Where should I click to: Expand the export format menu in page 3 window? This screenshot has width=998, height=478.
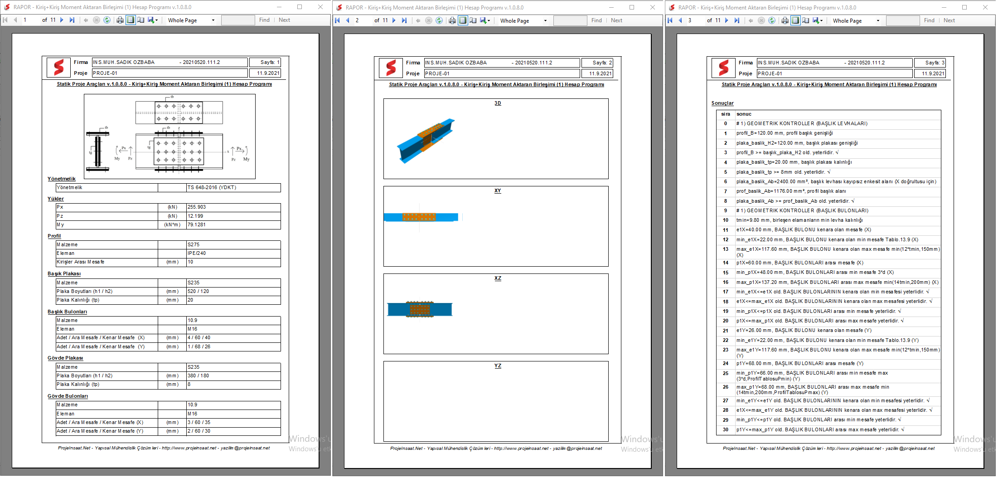(822, 21)
